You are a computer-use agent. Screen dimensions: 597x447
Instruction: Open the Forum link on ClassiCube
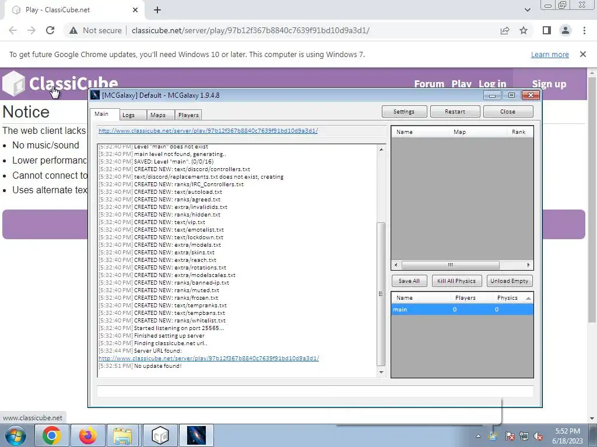pos(429,84)
